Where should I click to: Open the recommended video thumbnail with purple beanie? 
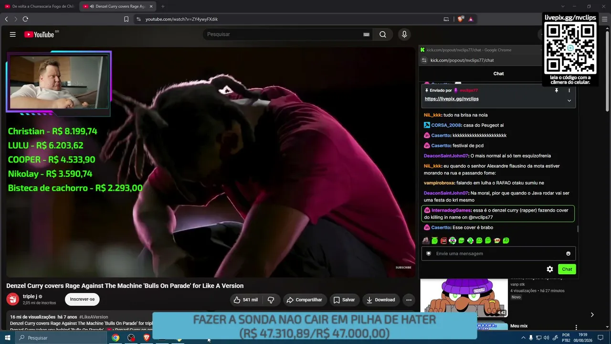click(x=464, y=298)
